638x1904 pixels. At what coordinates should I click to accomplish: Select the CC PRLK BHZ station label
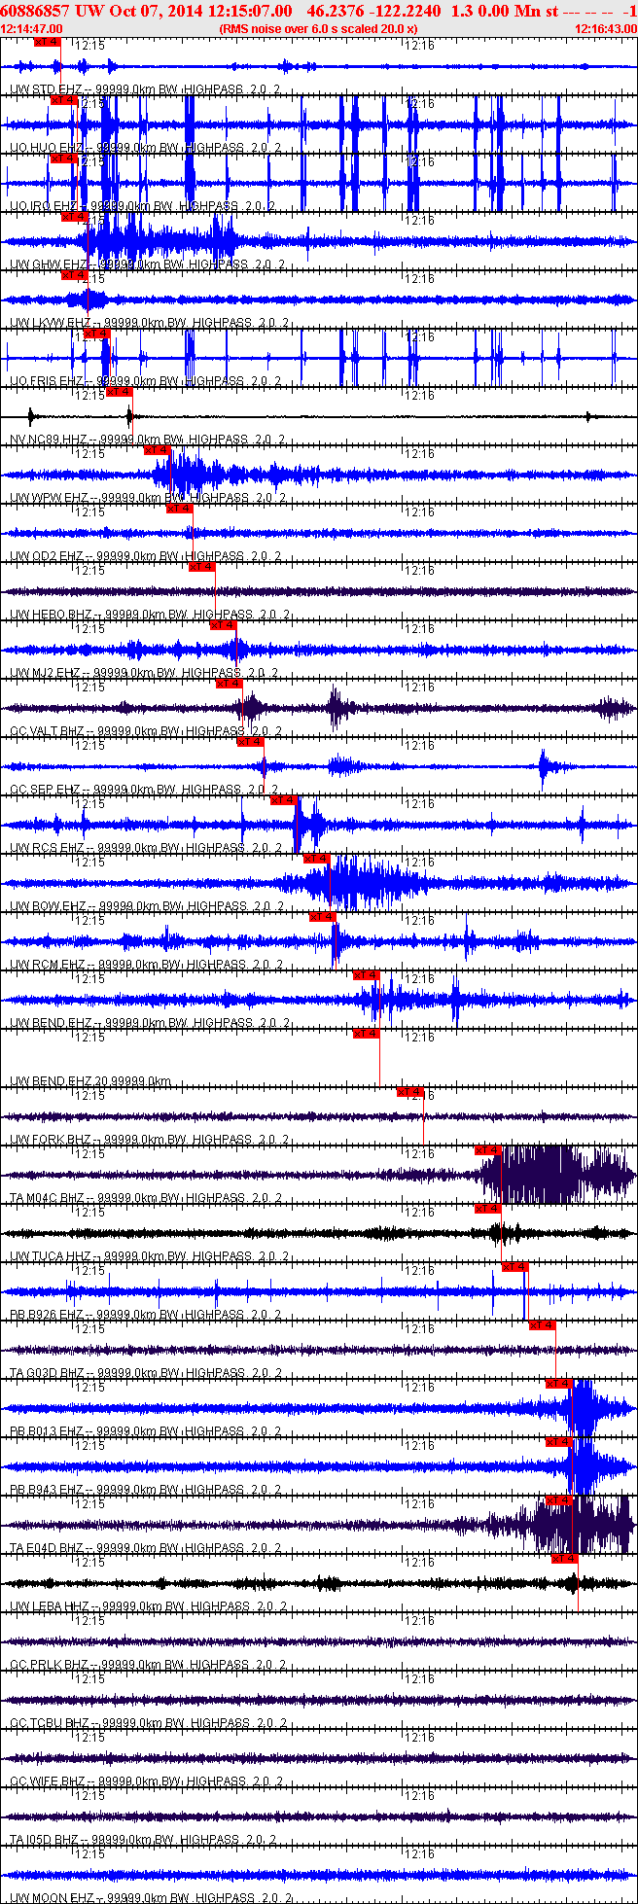pos(149,1665)
